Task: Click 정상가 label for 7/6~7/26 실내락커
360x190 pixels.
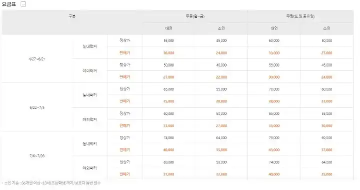Action: [x=124, y=137]
